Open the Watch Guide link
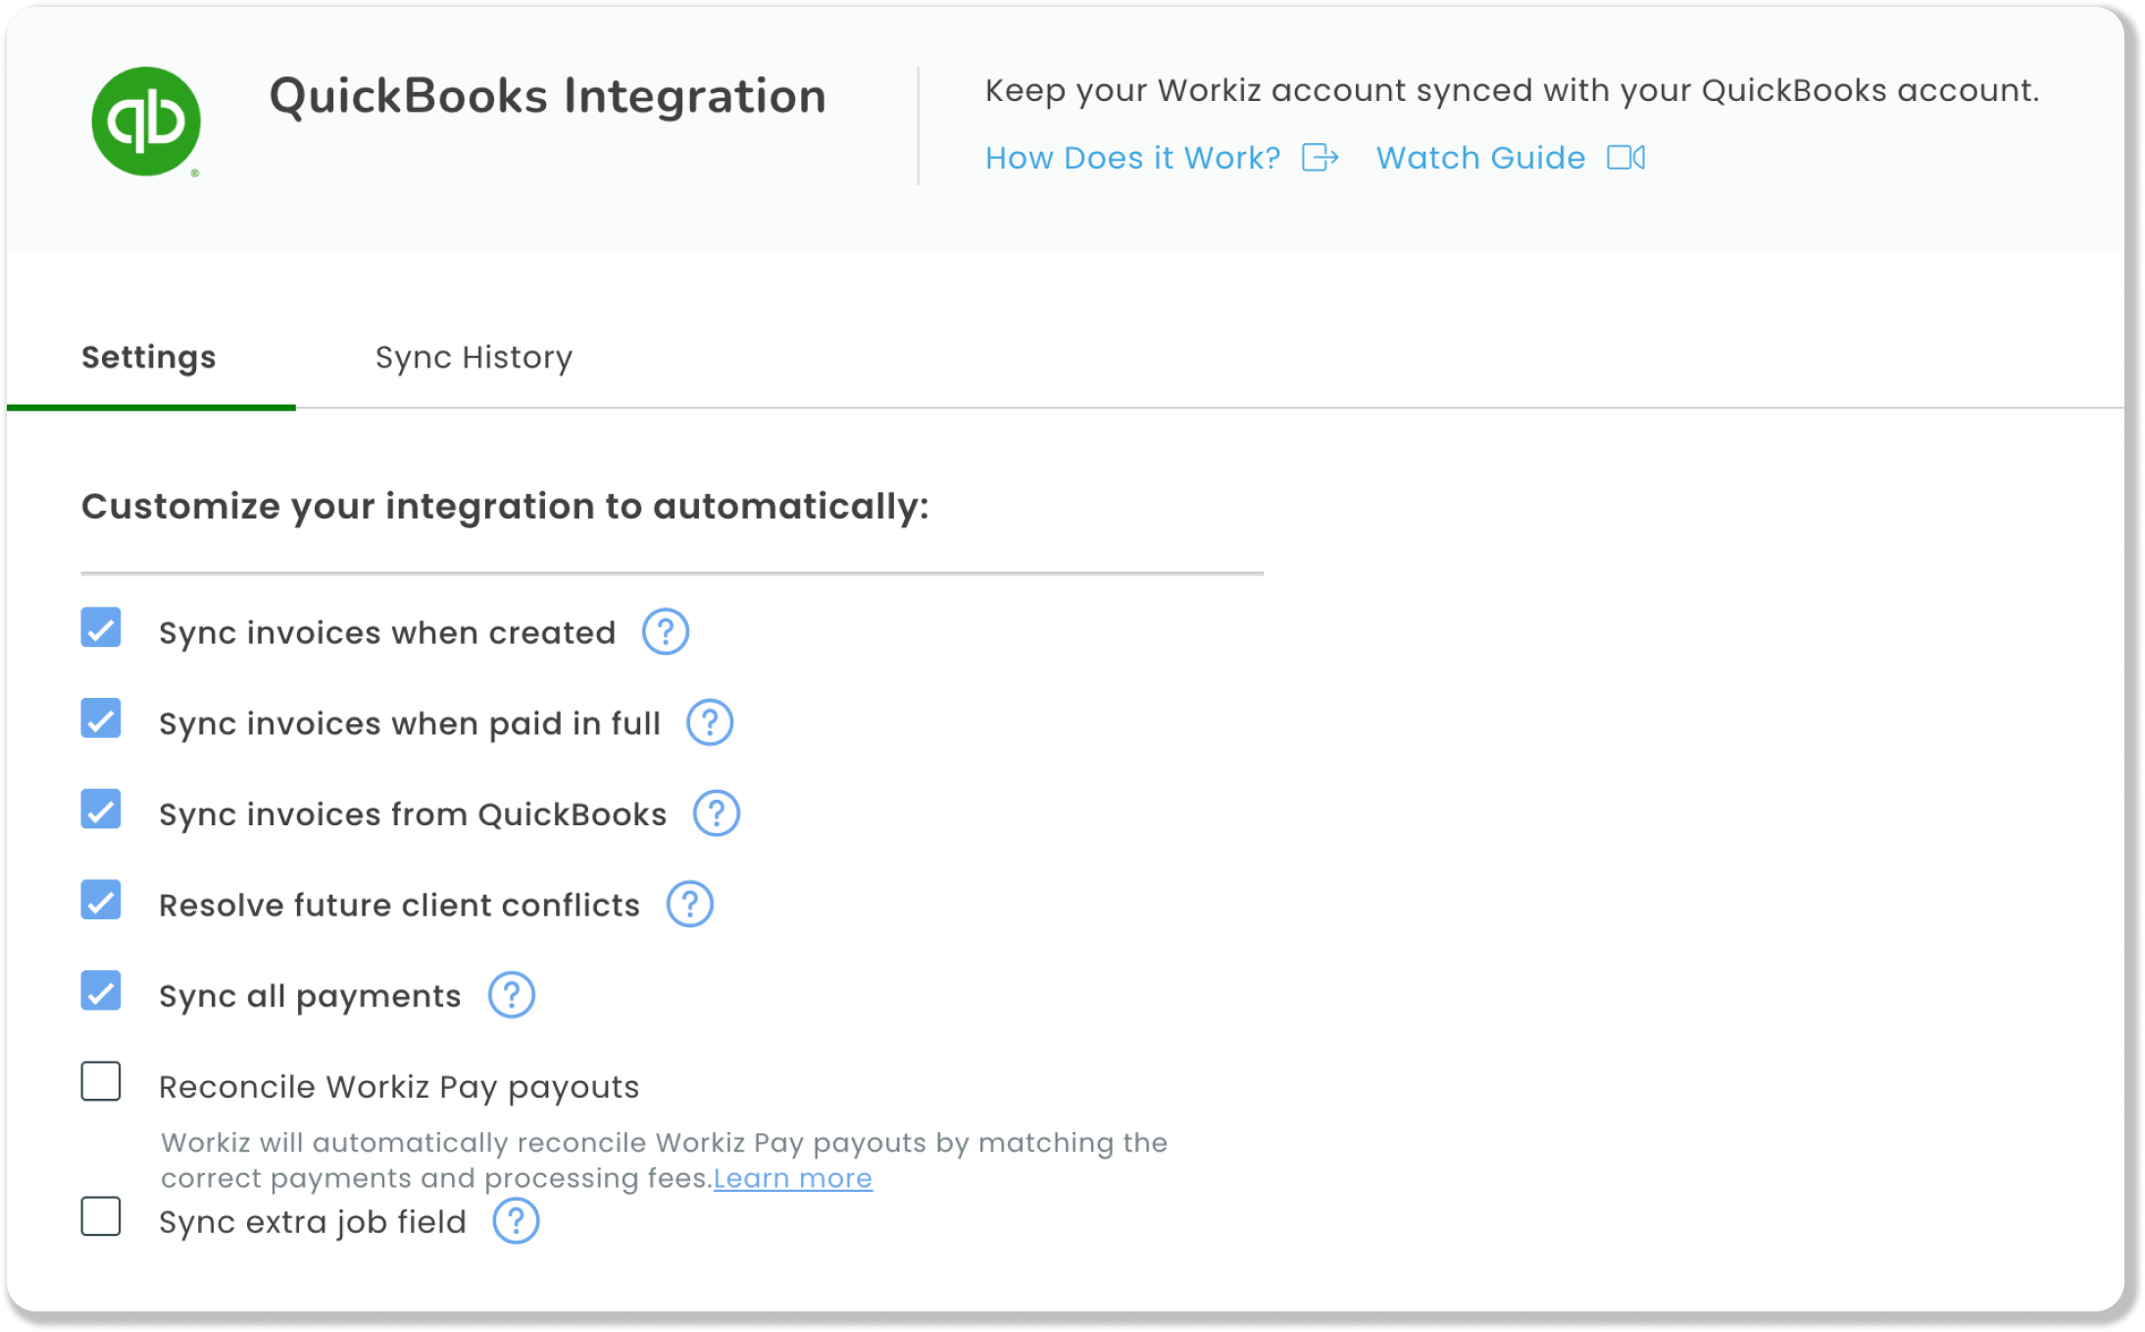 (1480, 158)
